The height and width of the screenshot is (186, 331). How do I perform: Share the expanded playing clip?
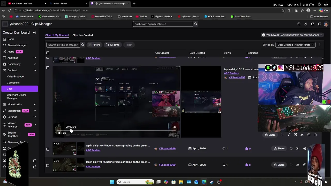pyautogui.click(x=270, y=135)
